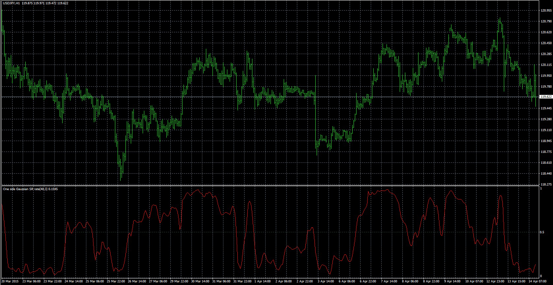The image size is (553, 285).
Task: Click the 119.280 price scale label
Action: [x=546, y=119]
